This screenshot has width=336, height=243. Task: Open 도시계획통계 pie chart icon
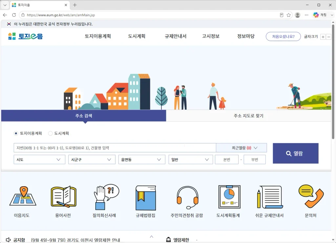coord(229,197)
